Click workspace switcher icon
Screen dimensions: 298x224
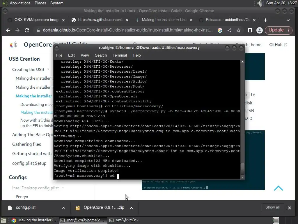tap(276, 220)
